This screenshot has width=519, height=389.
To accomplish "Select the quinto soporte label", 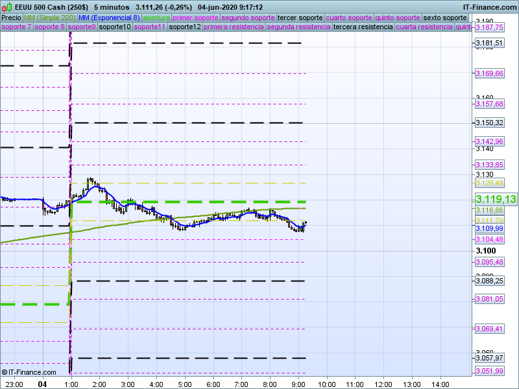I will click(x=398, y=18).
